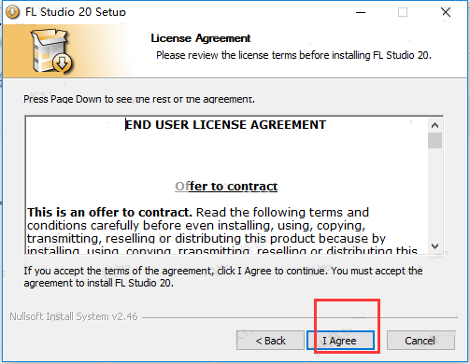Click the underlined Offer to contract heading
The image size is (470, 364).
(x=226, y=187)
